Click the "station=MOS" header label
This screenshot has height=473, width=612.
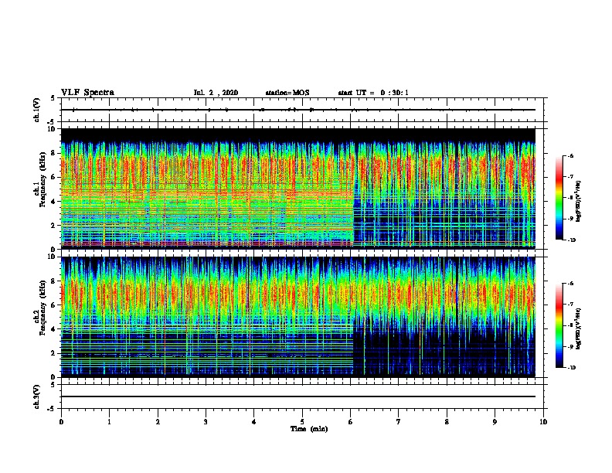point(287,93)
